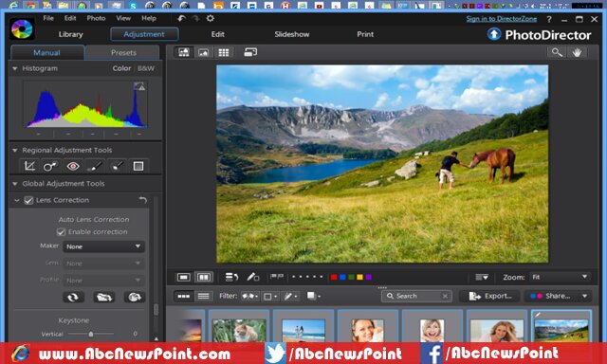
Task: Open the File menu
Action: pos(48,18)
